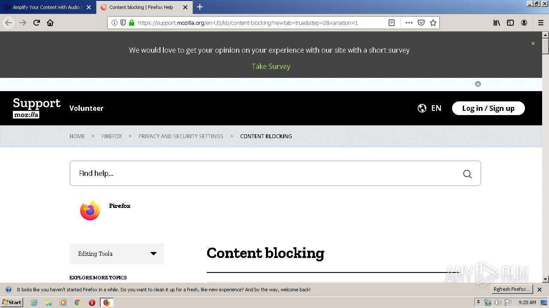
Task: Click the Mozilla Support logo
Action: [37, 108]
